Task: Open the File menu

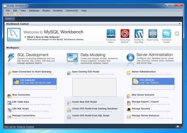Action: pos(8,11)
